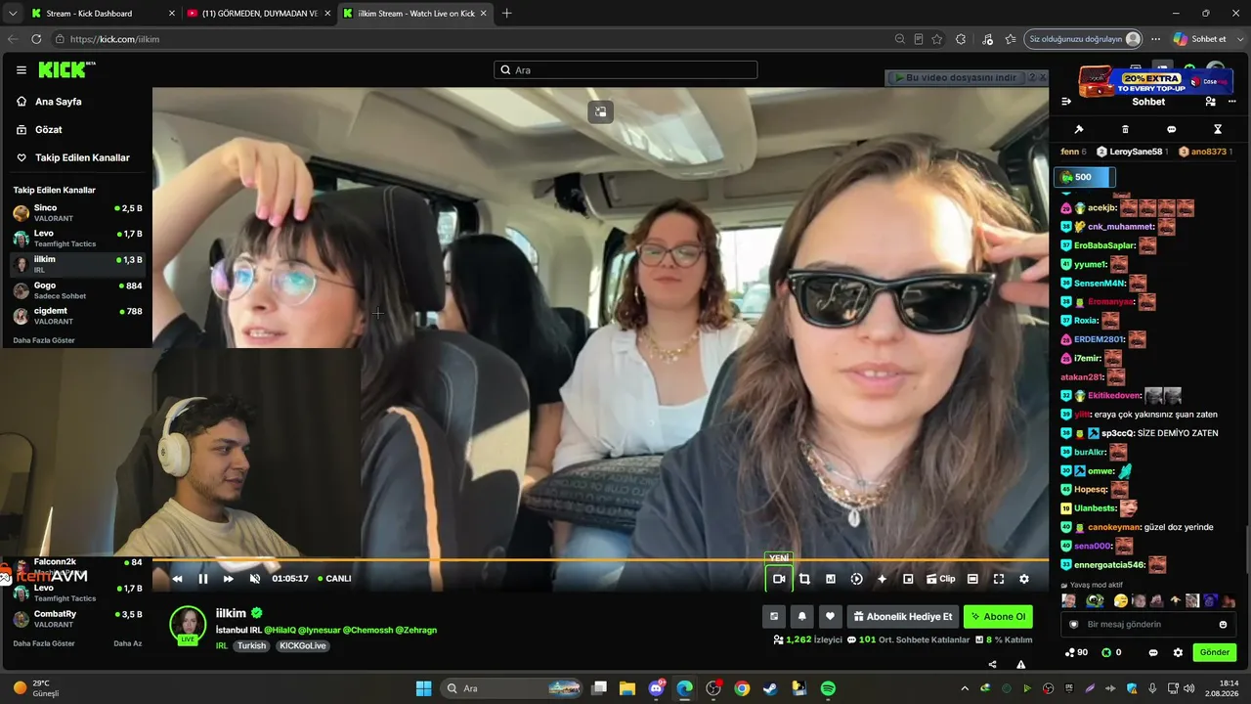1251x704 pixels.
Task: Open Spotify from the taskbar
Action: (828, 688)
